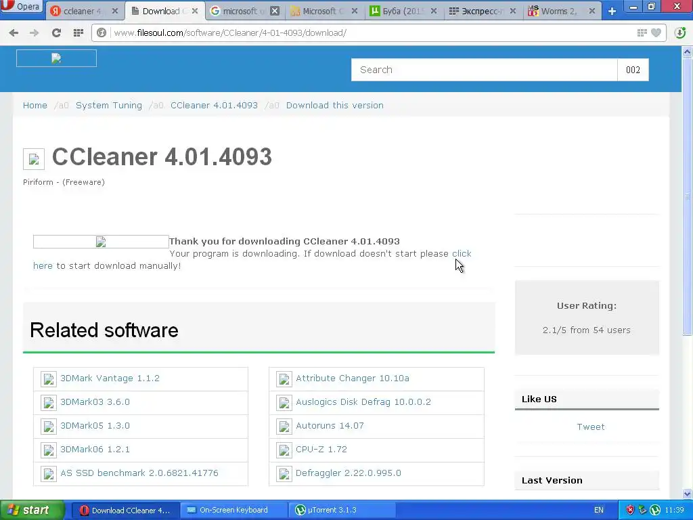Close the Worms 2 tab
The image size is (693, 520).
pyautogui.click(x=591, y=11)
